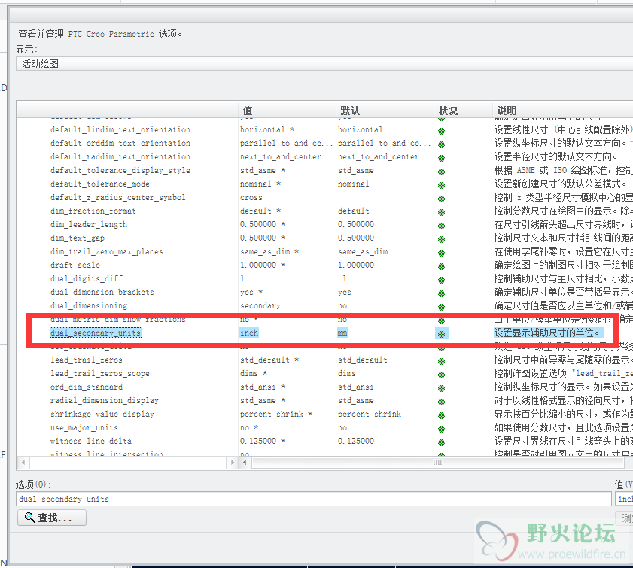Select dual_dimension_brackets option

102,292
